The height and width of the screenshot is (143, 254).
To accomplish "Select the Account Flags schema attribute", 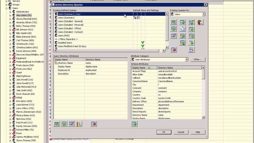I will pyautogui.click(x=167, y=71).
